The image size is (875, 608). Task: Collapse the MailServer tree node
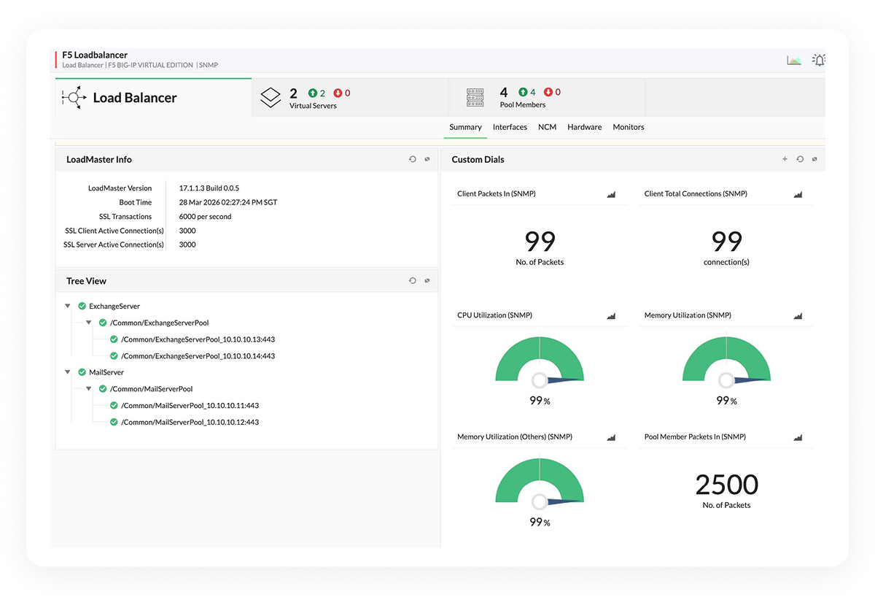(x=67, y=372)
